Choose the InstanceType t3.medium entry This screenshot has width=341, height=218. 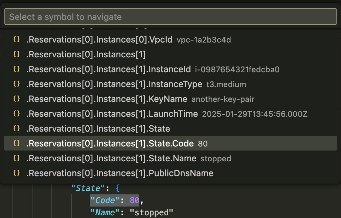coord(170,84)
